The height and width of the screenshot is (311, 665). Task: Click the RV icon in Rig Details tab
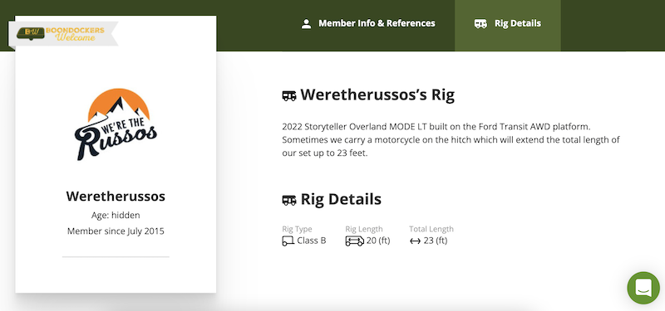(x=480, y=24)
